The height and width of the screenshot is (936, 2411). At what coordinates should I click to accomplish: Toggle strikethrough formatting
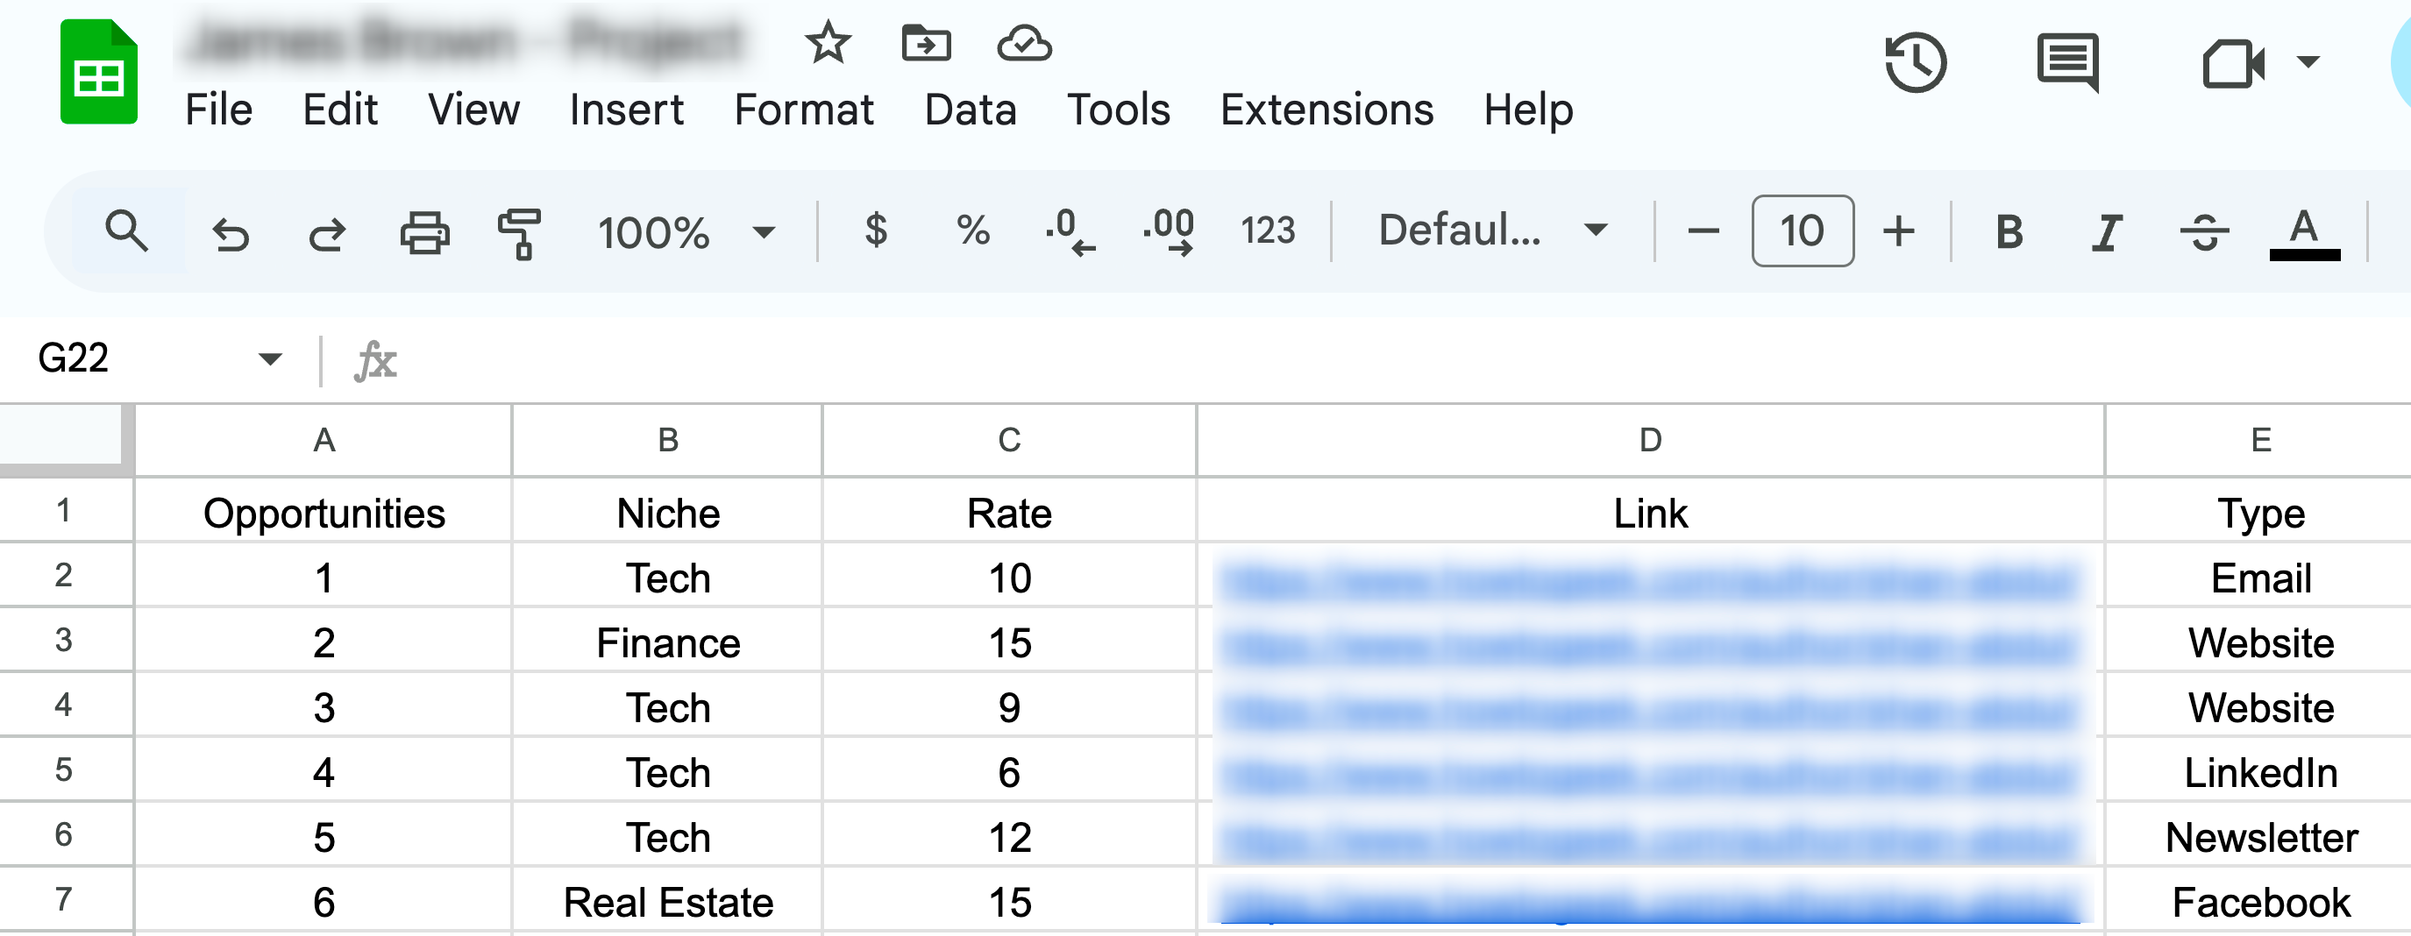coord(2204,232)
